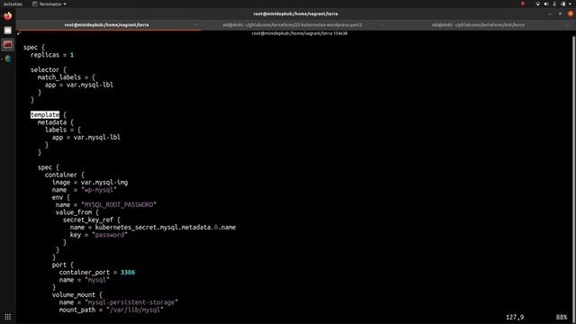Minimize the Terminator window

[x=550, y=14]
